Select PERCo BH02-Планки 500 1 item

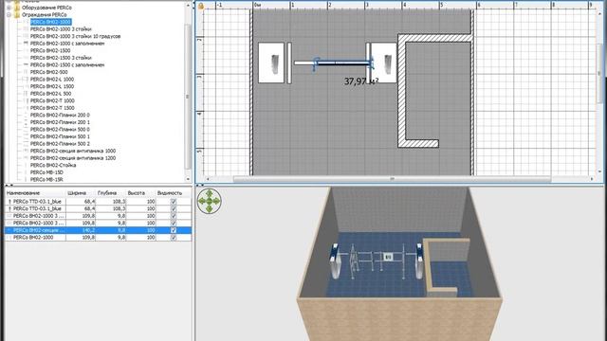pos(60,136)
